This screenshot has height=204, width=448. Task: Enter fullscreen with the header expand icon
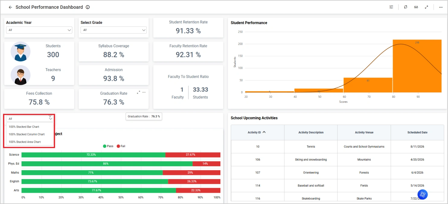click(427, 7)
